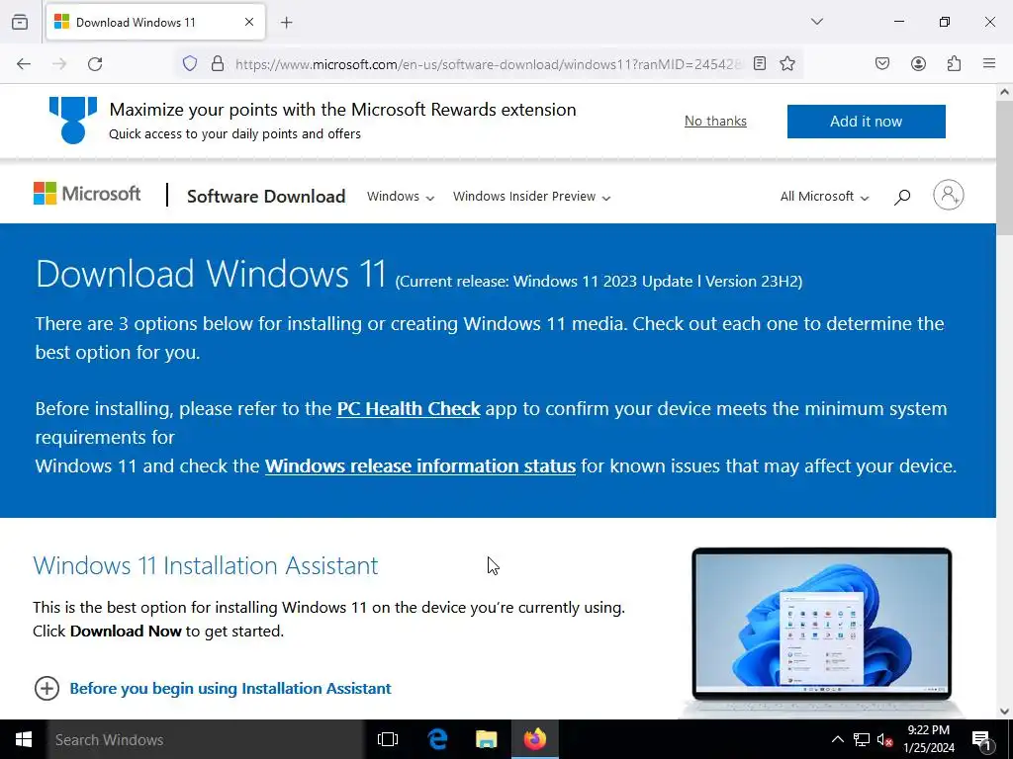Click Firefox icon on taskbar

coord(535,739)
